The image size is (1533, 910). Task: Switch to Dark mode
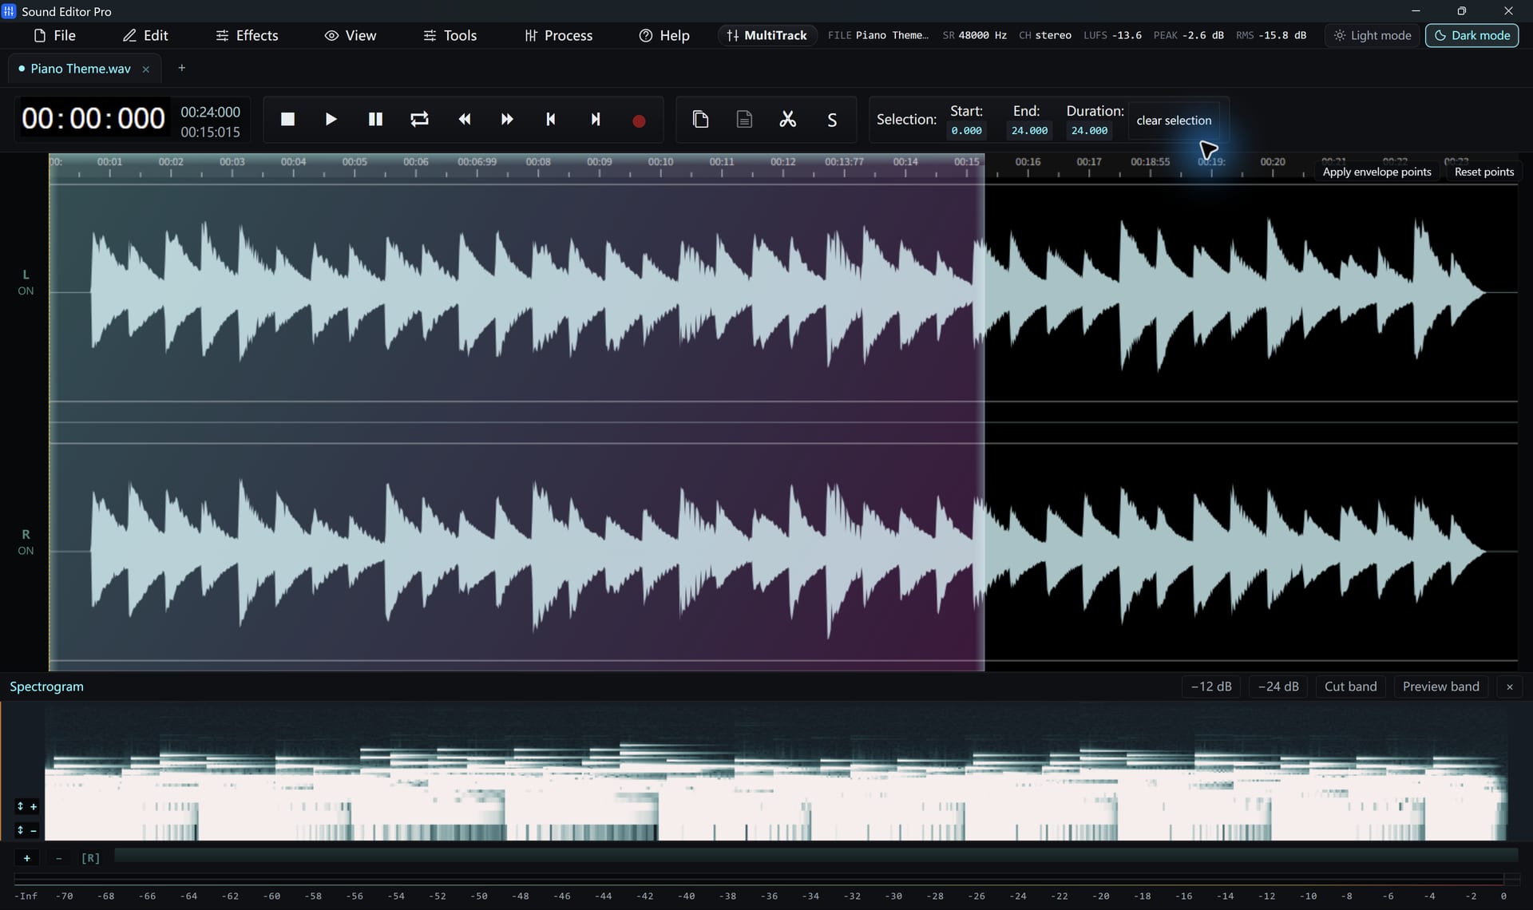pyautogui.click(x=1472, y=35)
